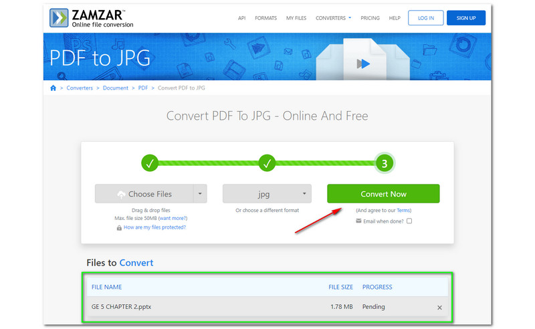This screenshot has height=329, width=535.
Task: Expand the Choose Files dropdown arrow
Action: coord(199,194)
